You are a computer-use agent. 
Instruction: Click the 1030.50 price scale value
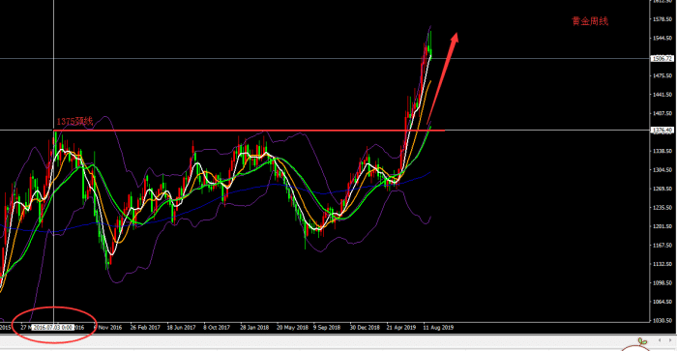click(662, 320)
